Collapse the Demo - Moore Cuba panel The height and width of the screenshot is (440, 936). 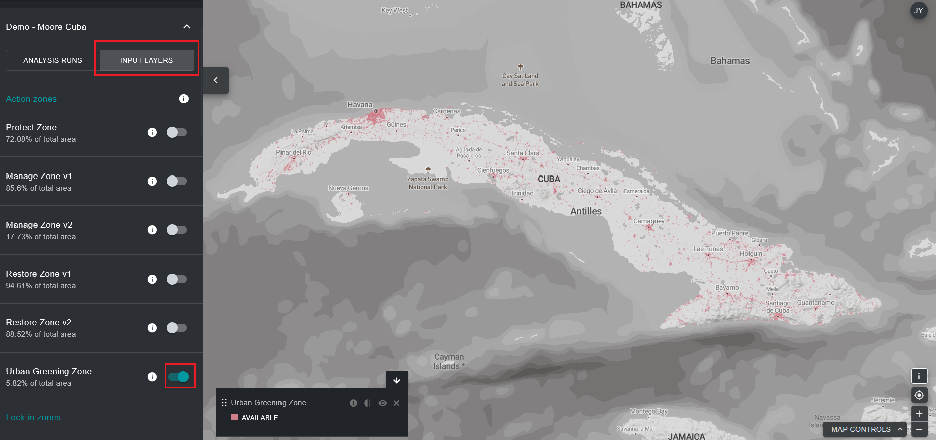click(187, 27)
